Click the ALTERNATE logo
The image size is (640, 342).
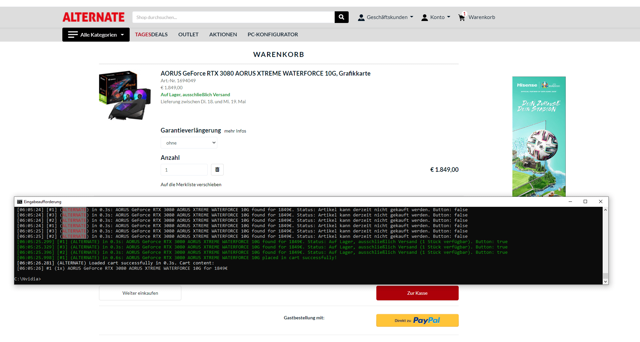94,17
